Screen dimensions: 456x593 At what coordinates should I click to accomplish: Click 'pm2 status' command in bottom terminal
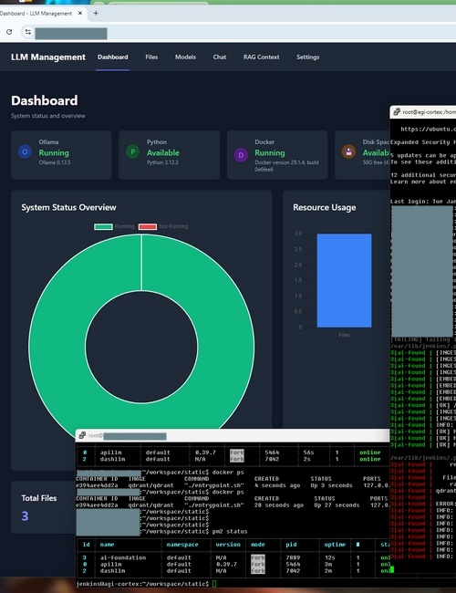click(230, 532)
